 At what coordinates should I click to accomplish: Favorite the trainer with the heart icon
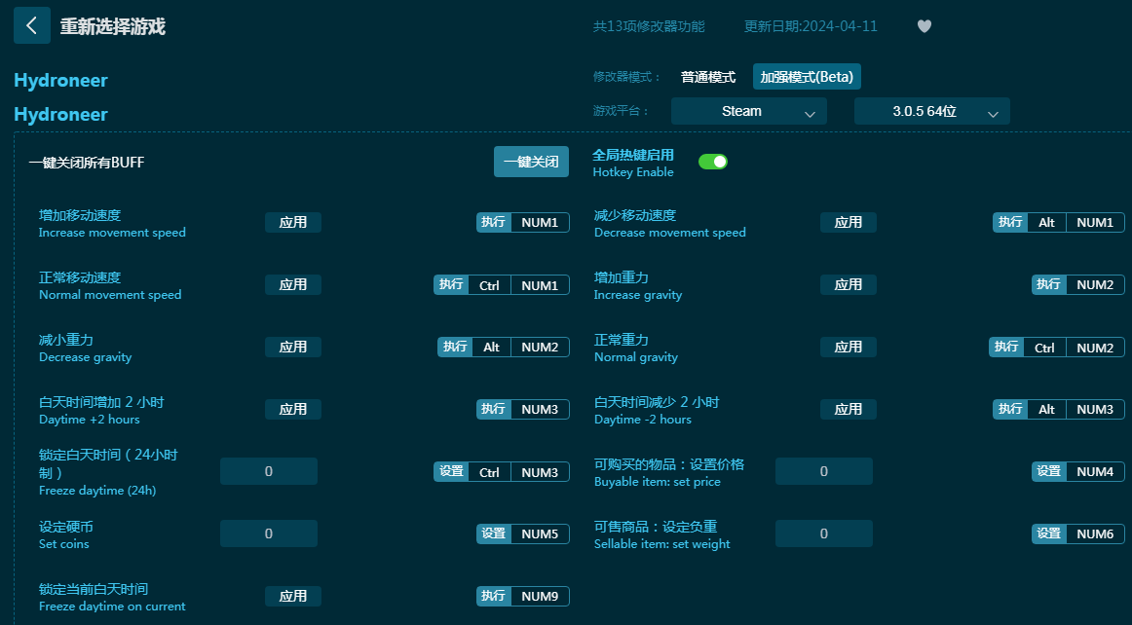tap(924, 26)
